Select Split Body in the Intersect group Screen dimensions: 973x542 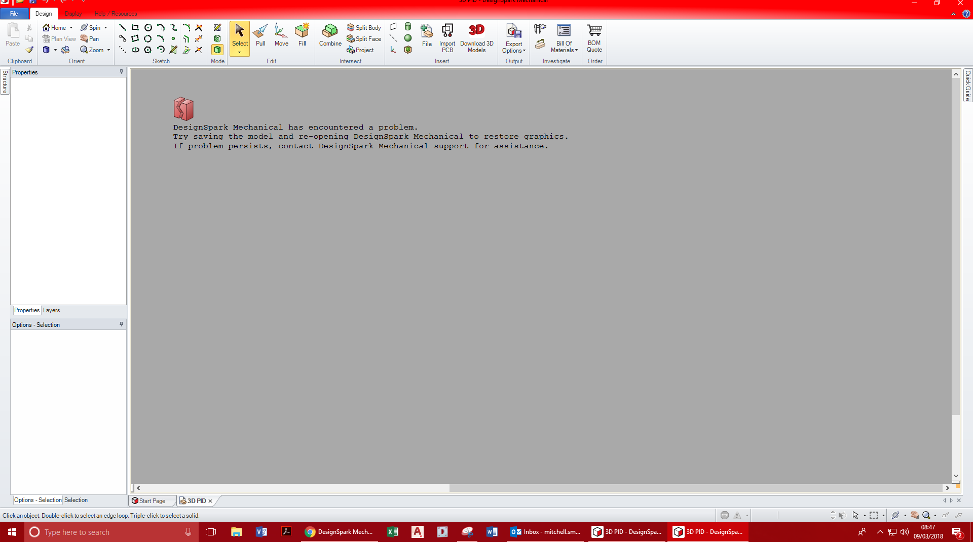coord(364,28)
